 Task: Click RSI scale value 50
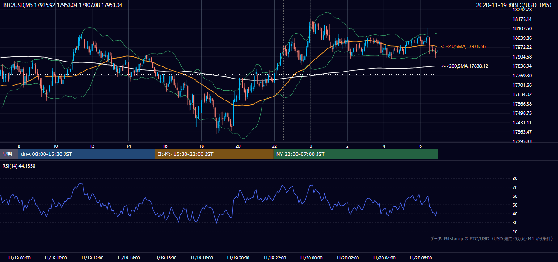(515, 205)
